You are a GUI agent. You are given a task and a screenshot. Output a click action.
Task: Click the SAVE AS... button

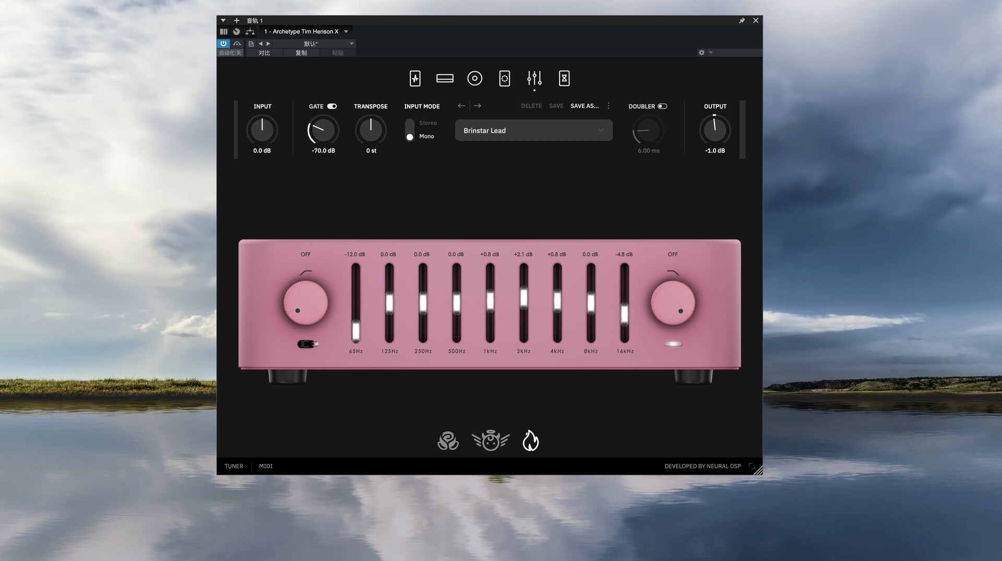pyautogui.click(x=584, y=106)
